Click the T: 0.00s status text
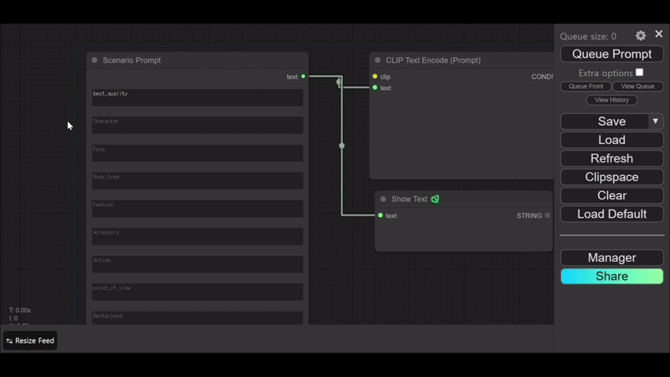The image size is (670, 377). coord(19,310)
